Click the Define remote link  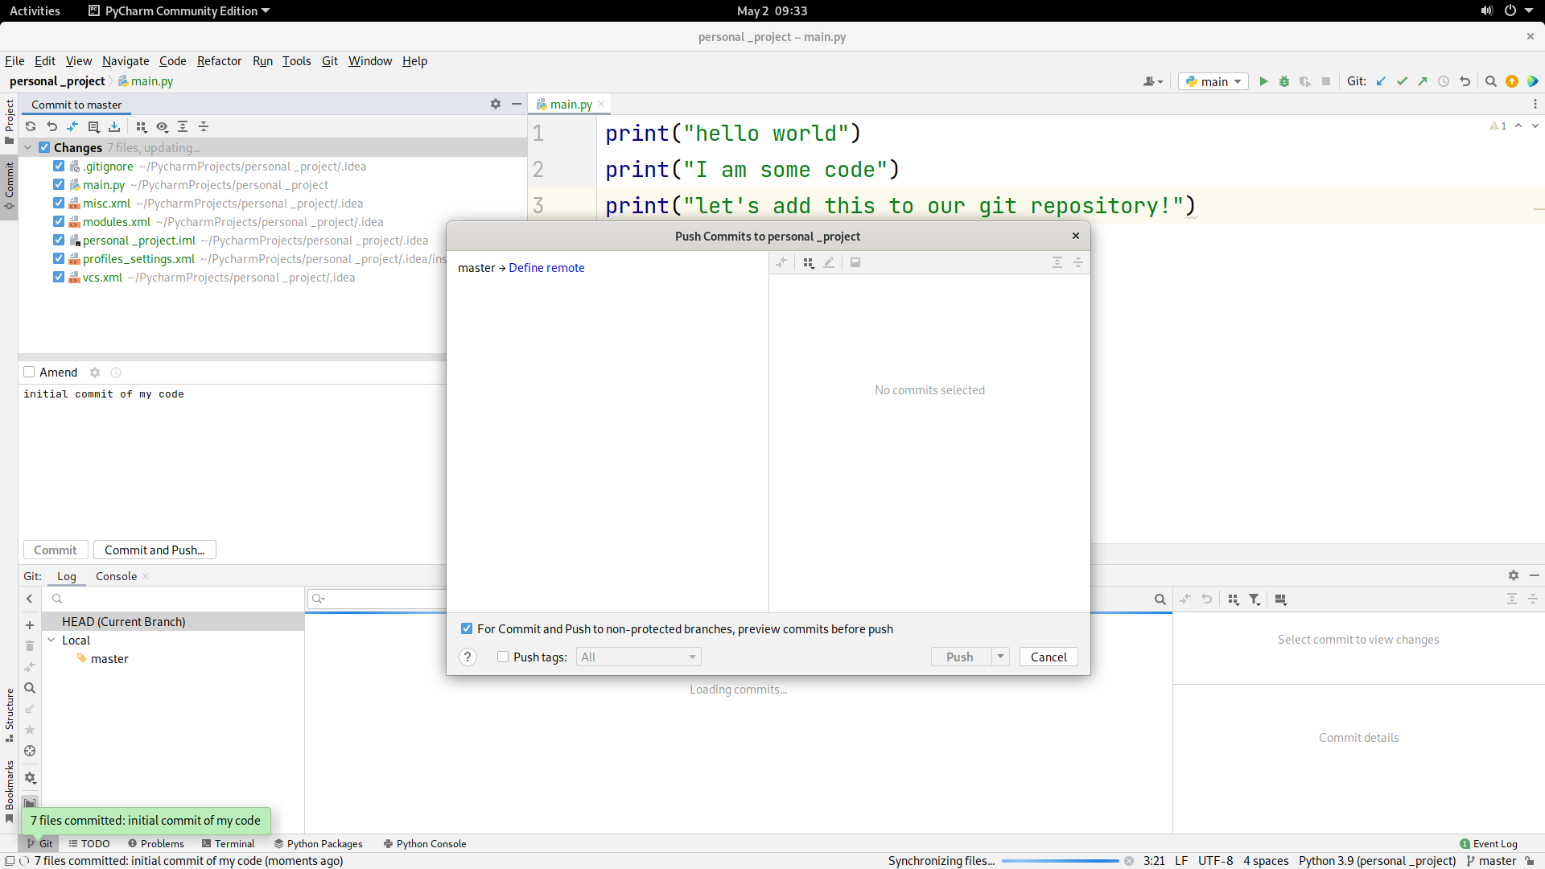click(546, 267)
